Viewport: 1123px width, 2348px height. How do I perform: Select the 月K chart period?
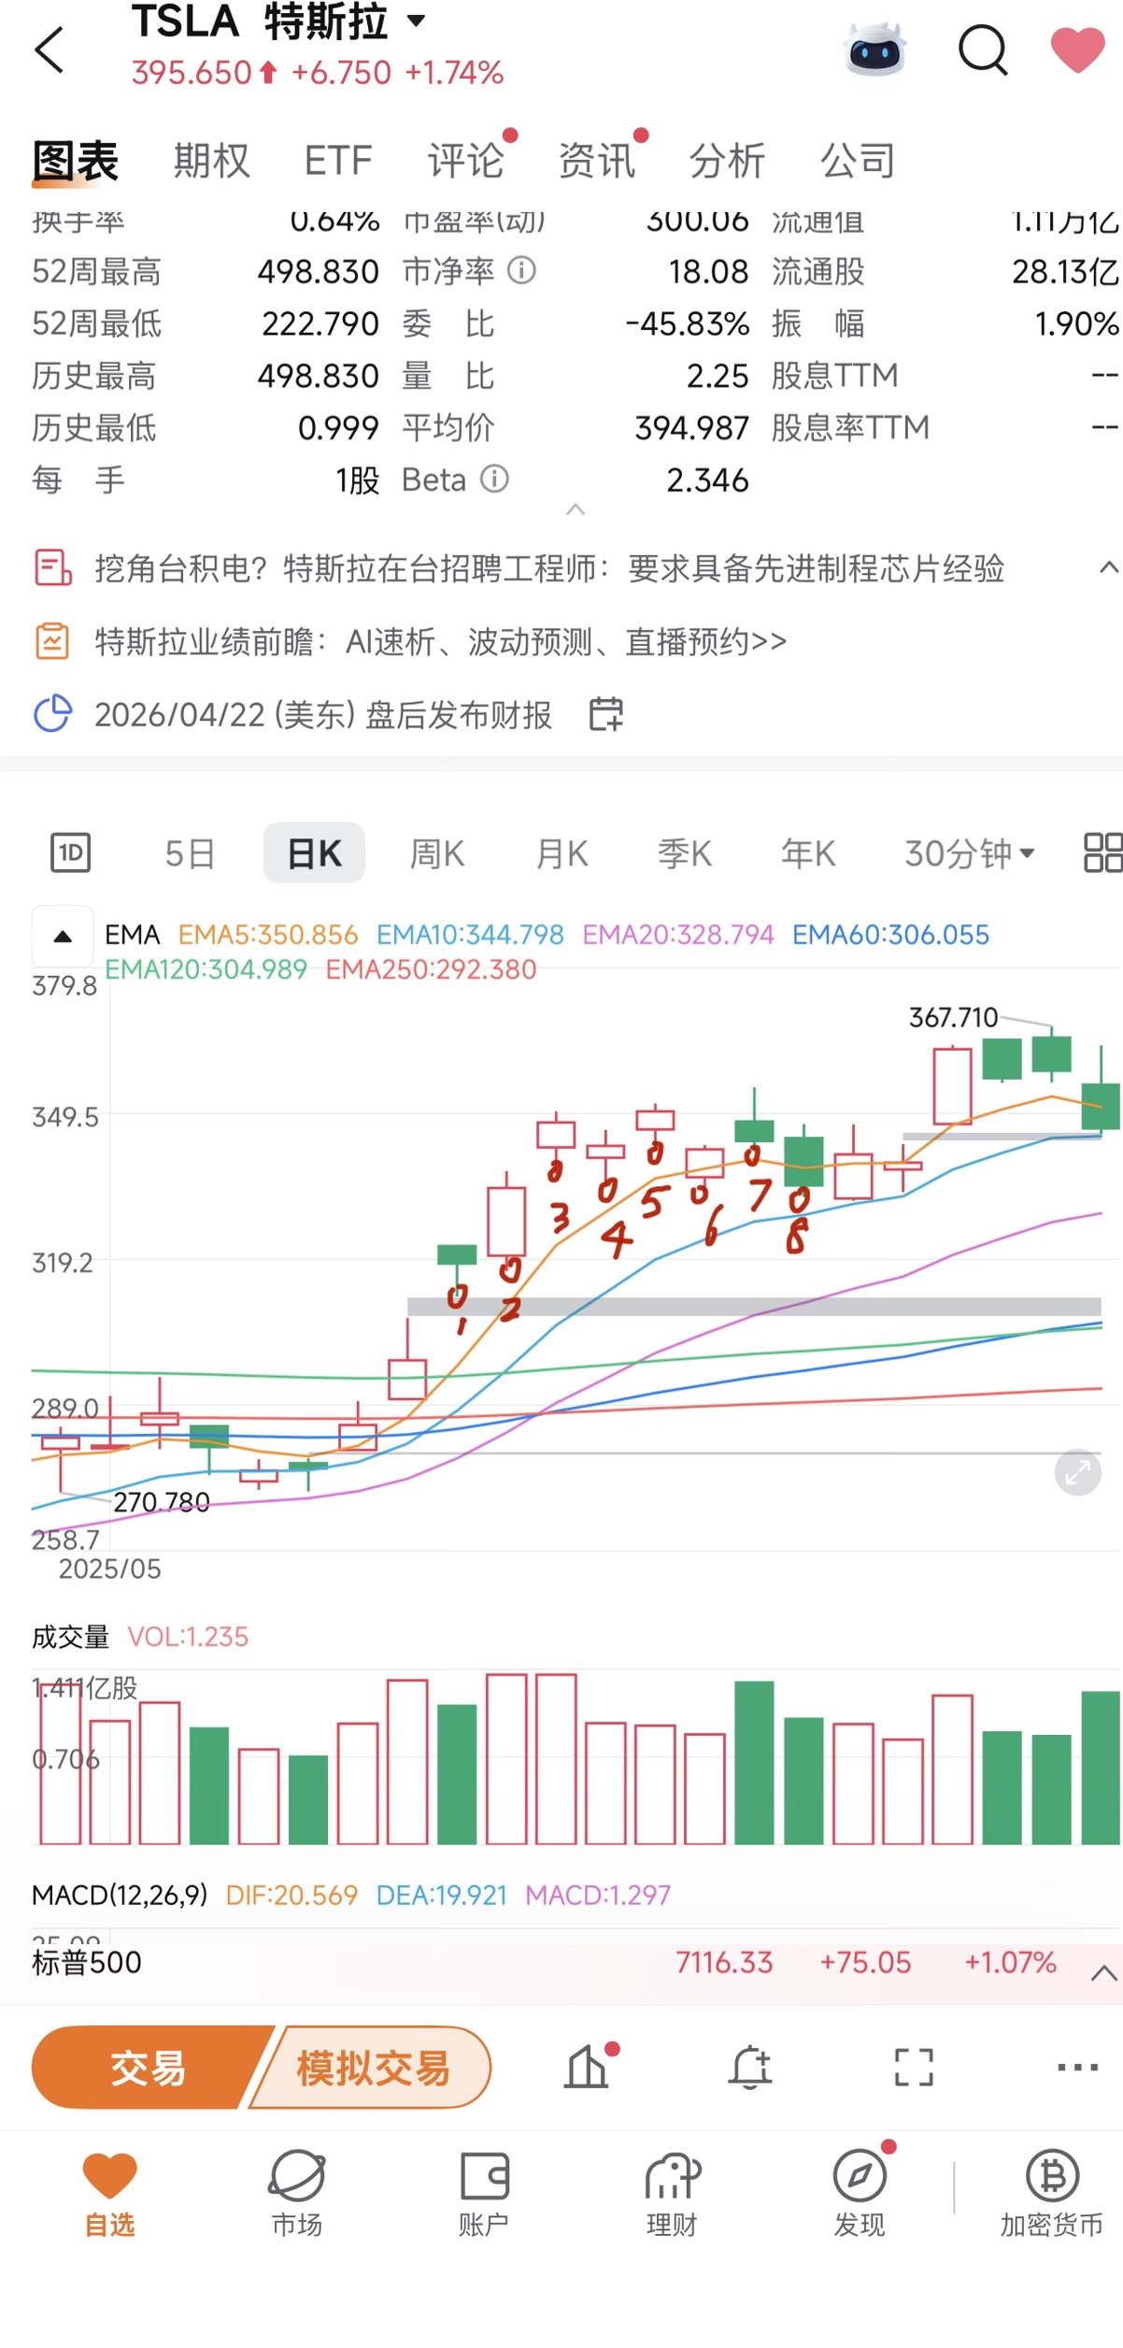point(561,853)
